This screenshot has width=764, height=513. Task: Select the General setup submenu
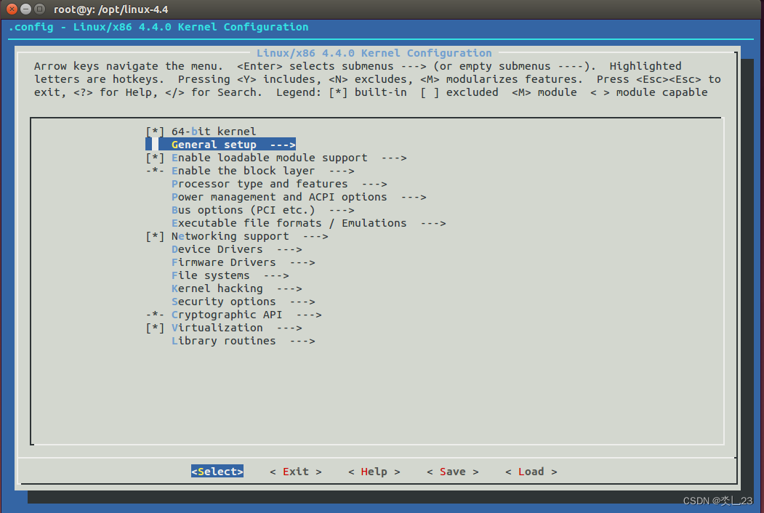coord(214,144)
